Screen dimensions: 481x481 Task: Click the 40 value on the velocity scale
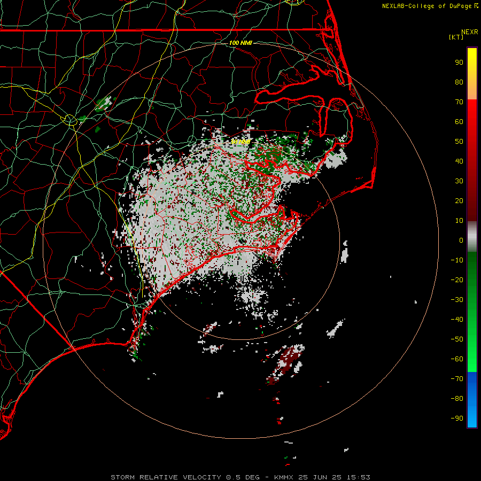pos(459,161)
